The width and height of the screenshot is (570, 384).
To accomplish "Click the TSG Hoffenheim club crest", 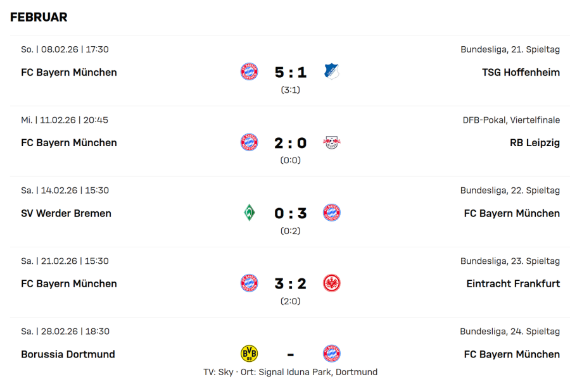I will (332, 71).
